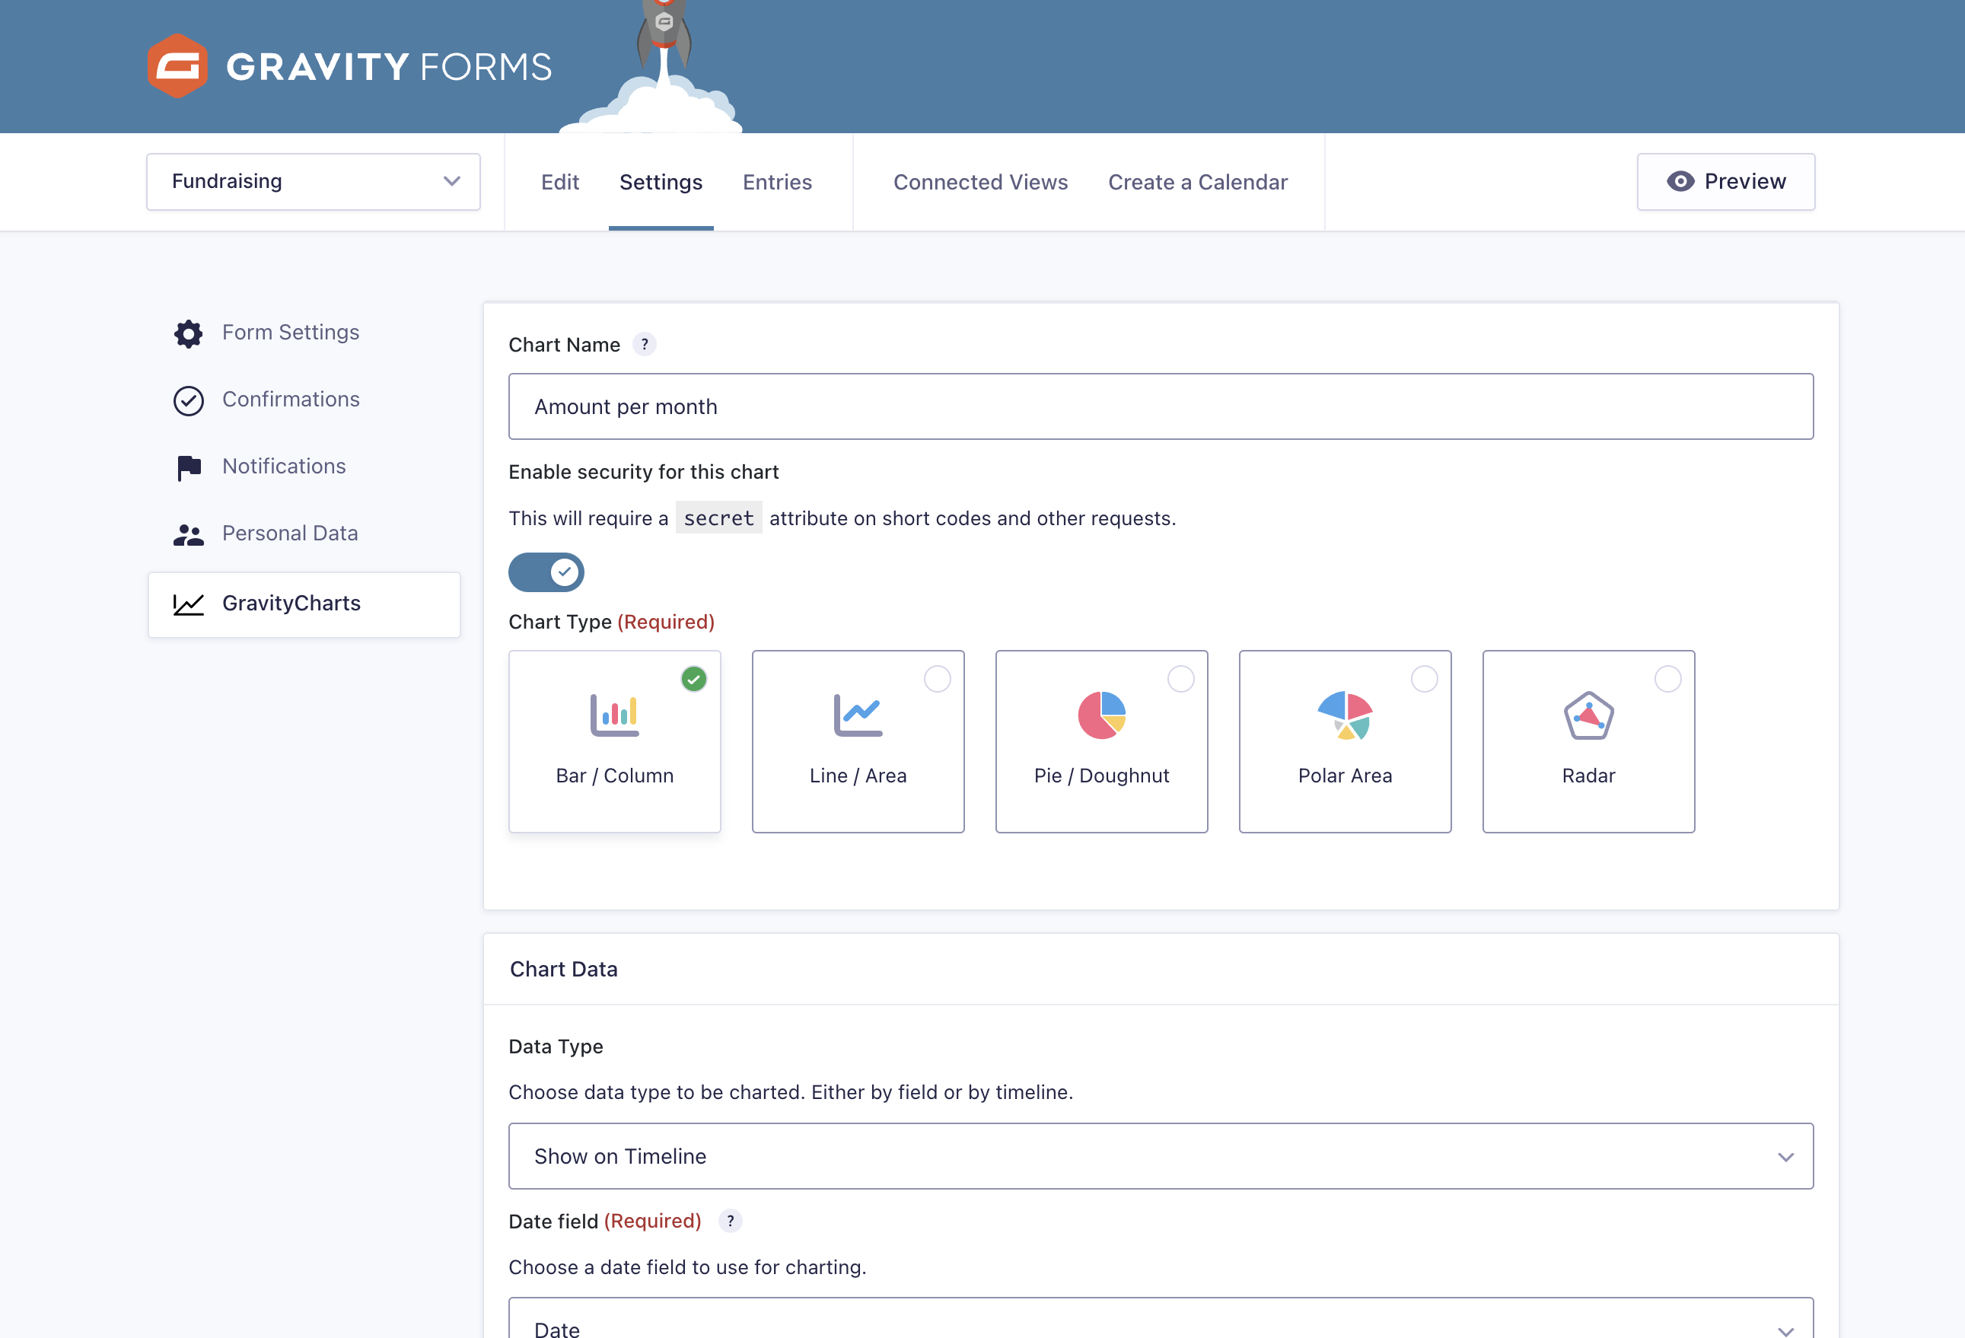Click the Polar Area chart icon
This screenshot has width=1965, height=1338.
(x=1345, y=715)
